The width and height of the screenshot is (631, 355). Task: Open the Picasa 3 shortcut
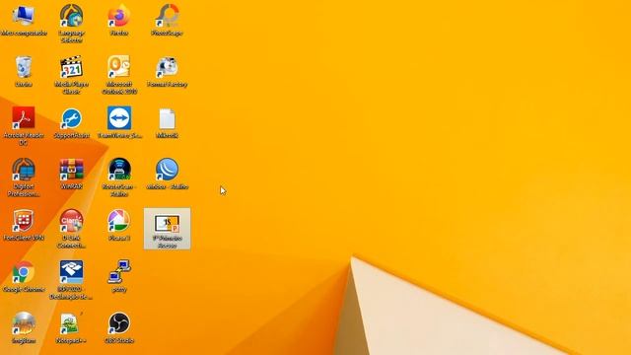119,225
